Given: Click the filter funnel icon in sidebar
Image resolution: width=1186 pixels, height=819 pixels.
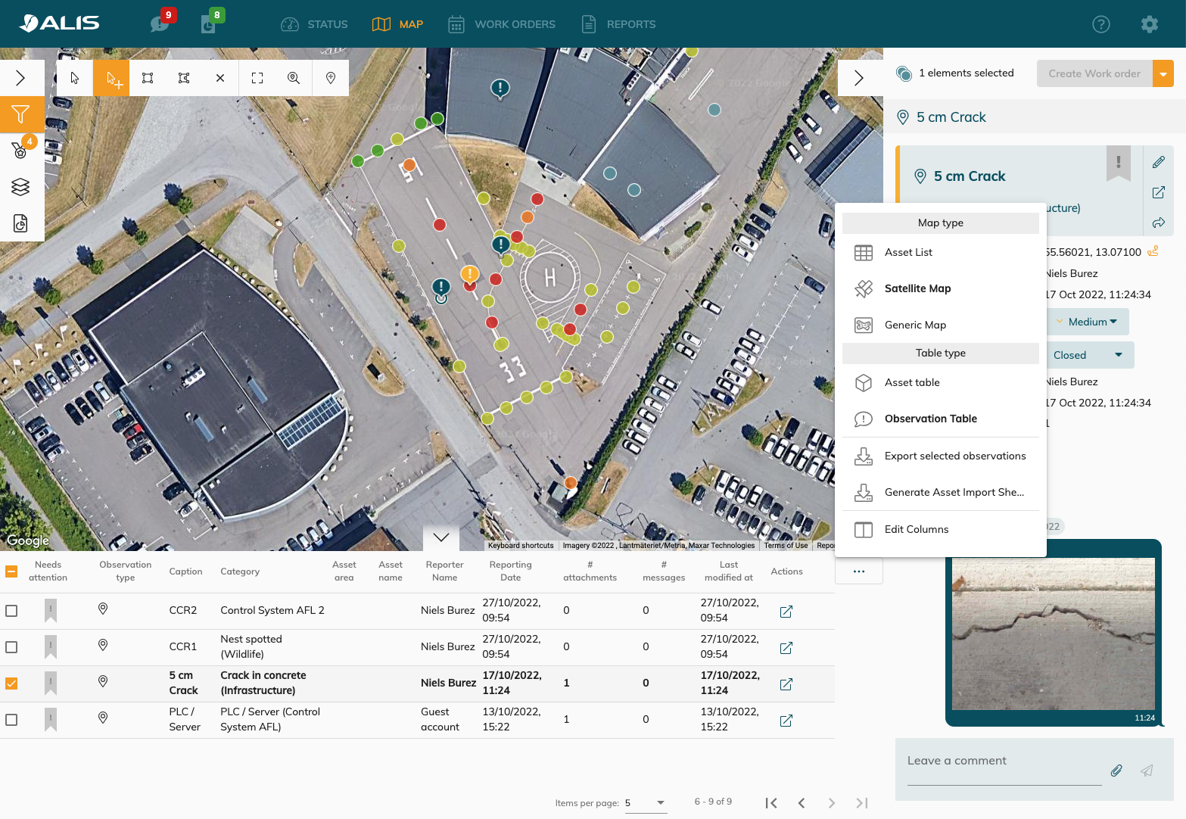Looking at the screenshot, I should coord(20,114).
